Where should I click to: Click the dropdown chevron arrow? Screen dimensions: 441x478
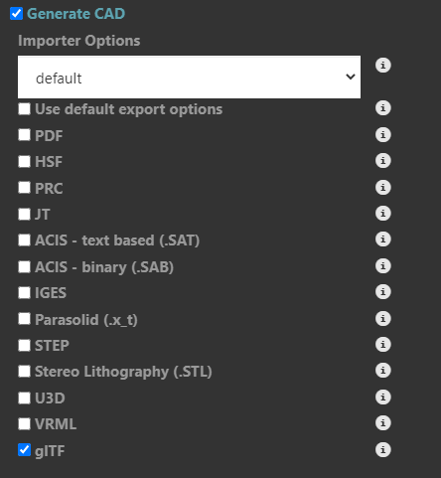351,77
